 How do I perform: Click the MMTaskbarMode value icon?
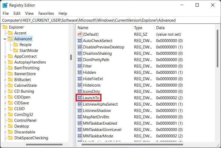pos(80,136)
